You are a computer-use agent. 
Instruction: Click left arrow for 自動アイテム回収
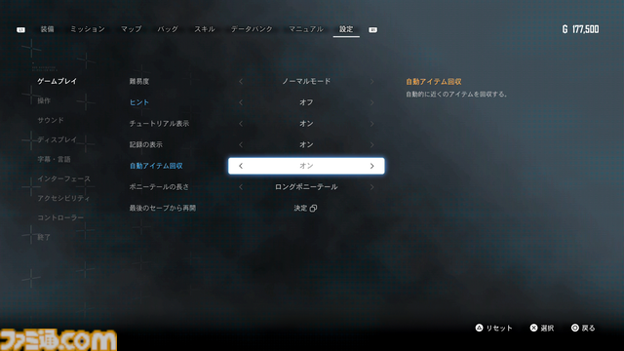[241, 166]
